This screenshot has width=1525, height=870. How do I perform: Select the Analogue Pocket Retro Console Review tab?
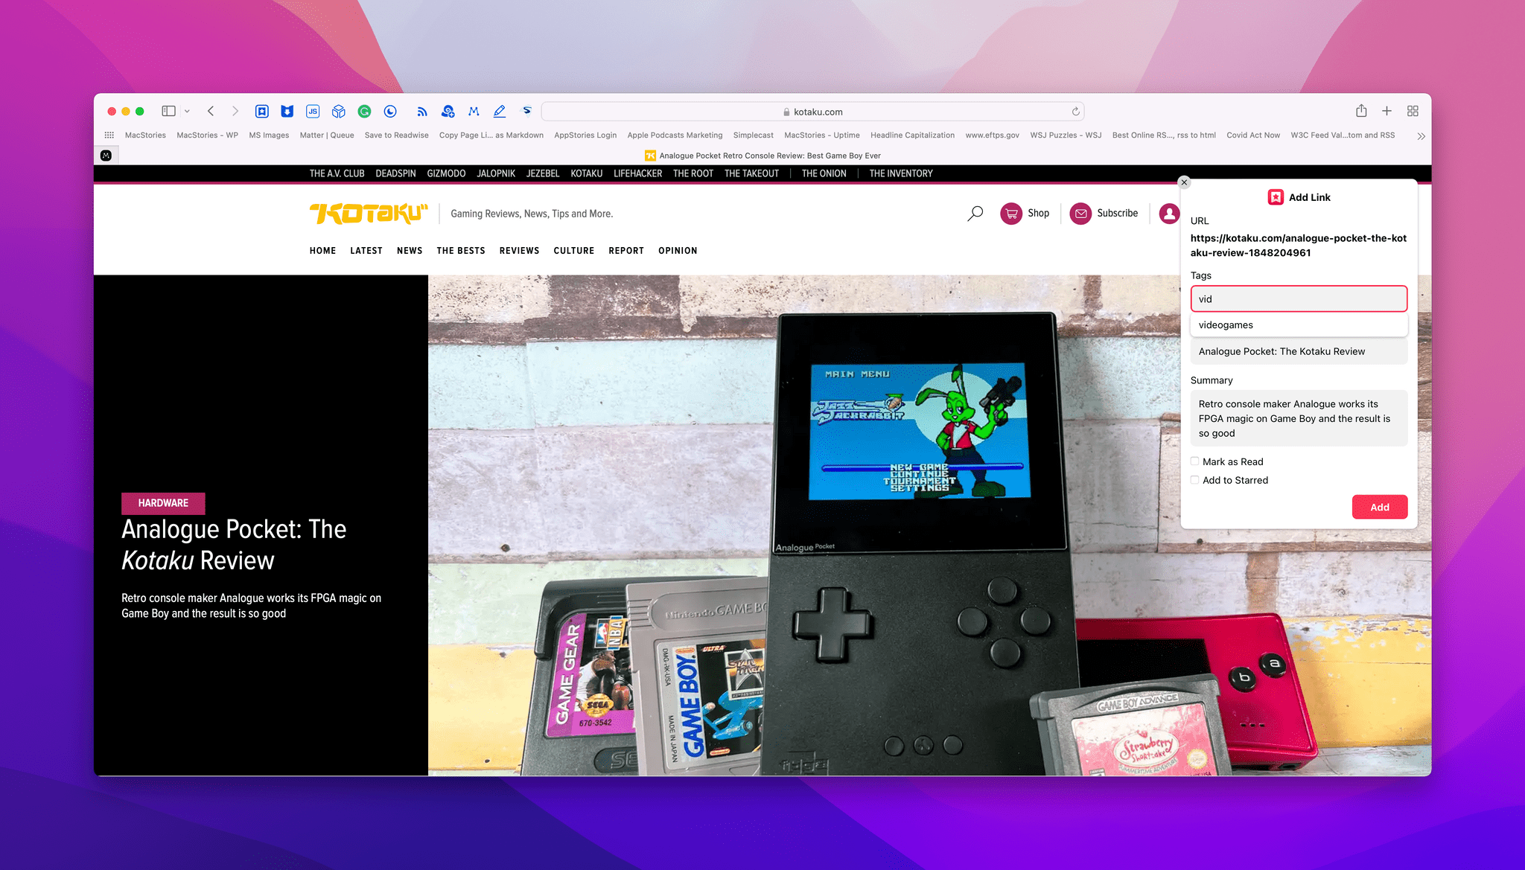(x=762, y=156)
